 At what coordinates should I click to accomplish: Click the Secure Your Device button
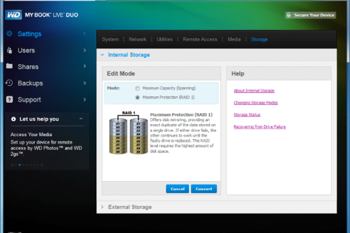[311, 15]
